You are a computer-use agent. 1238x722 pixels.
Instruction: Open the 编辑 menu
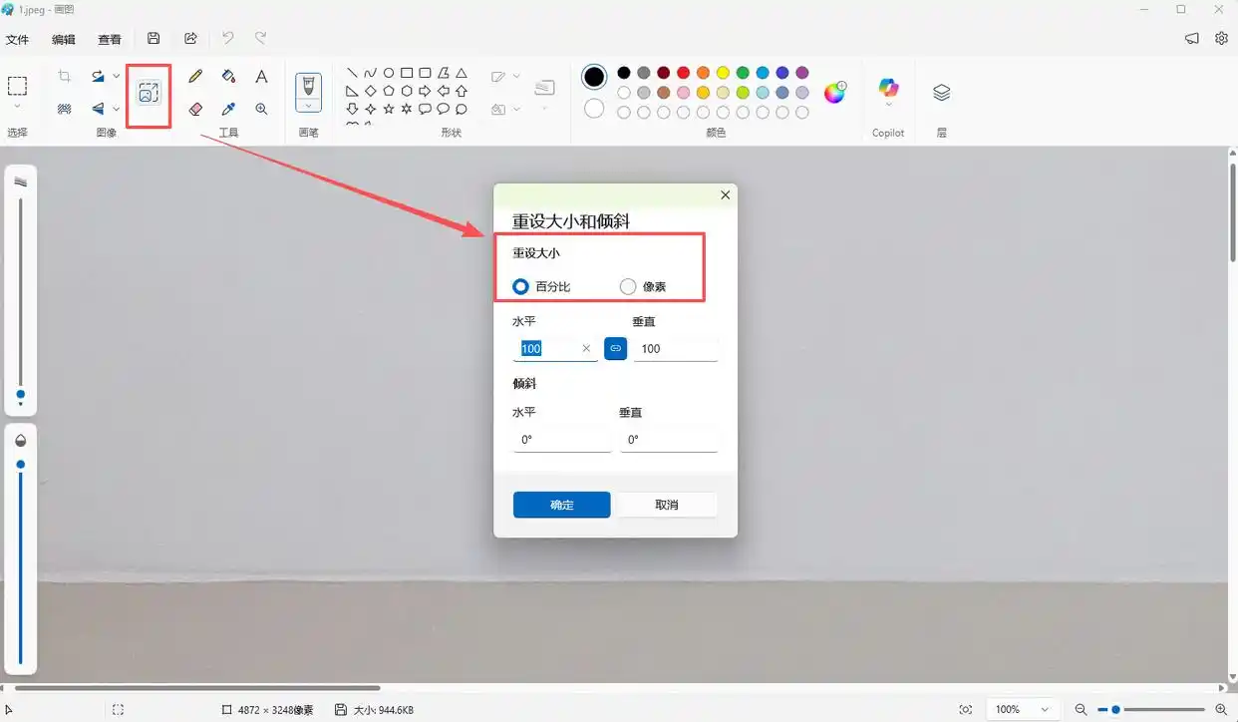pos(64,39)
